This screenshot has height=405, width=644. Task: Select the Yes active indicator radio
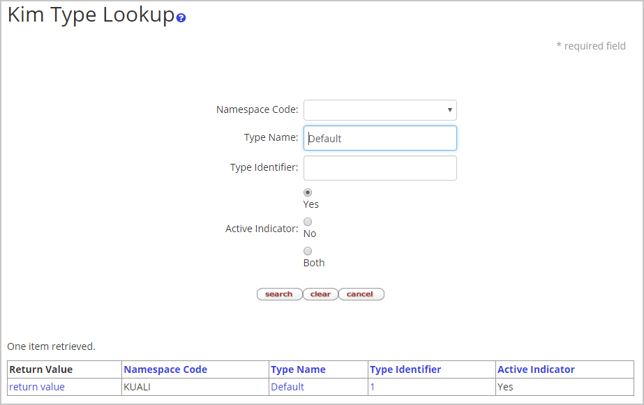coord(308,192)
